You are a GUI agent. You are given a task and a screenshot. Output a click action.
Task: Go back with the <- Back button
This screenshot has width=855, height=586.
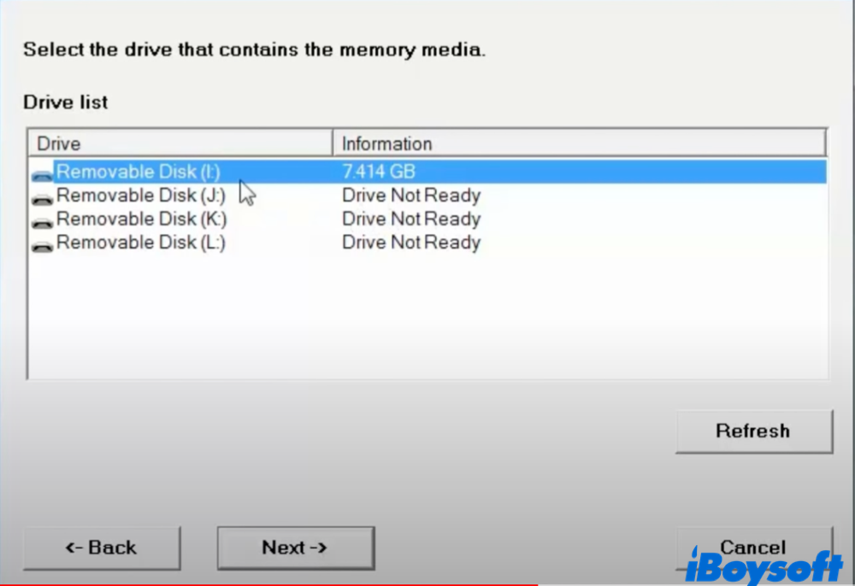pos(102,548)
